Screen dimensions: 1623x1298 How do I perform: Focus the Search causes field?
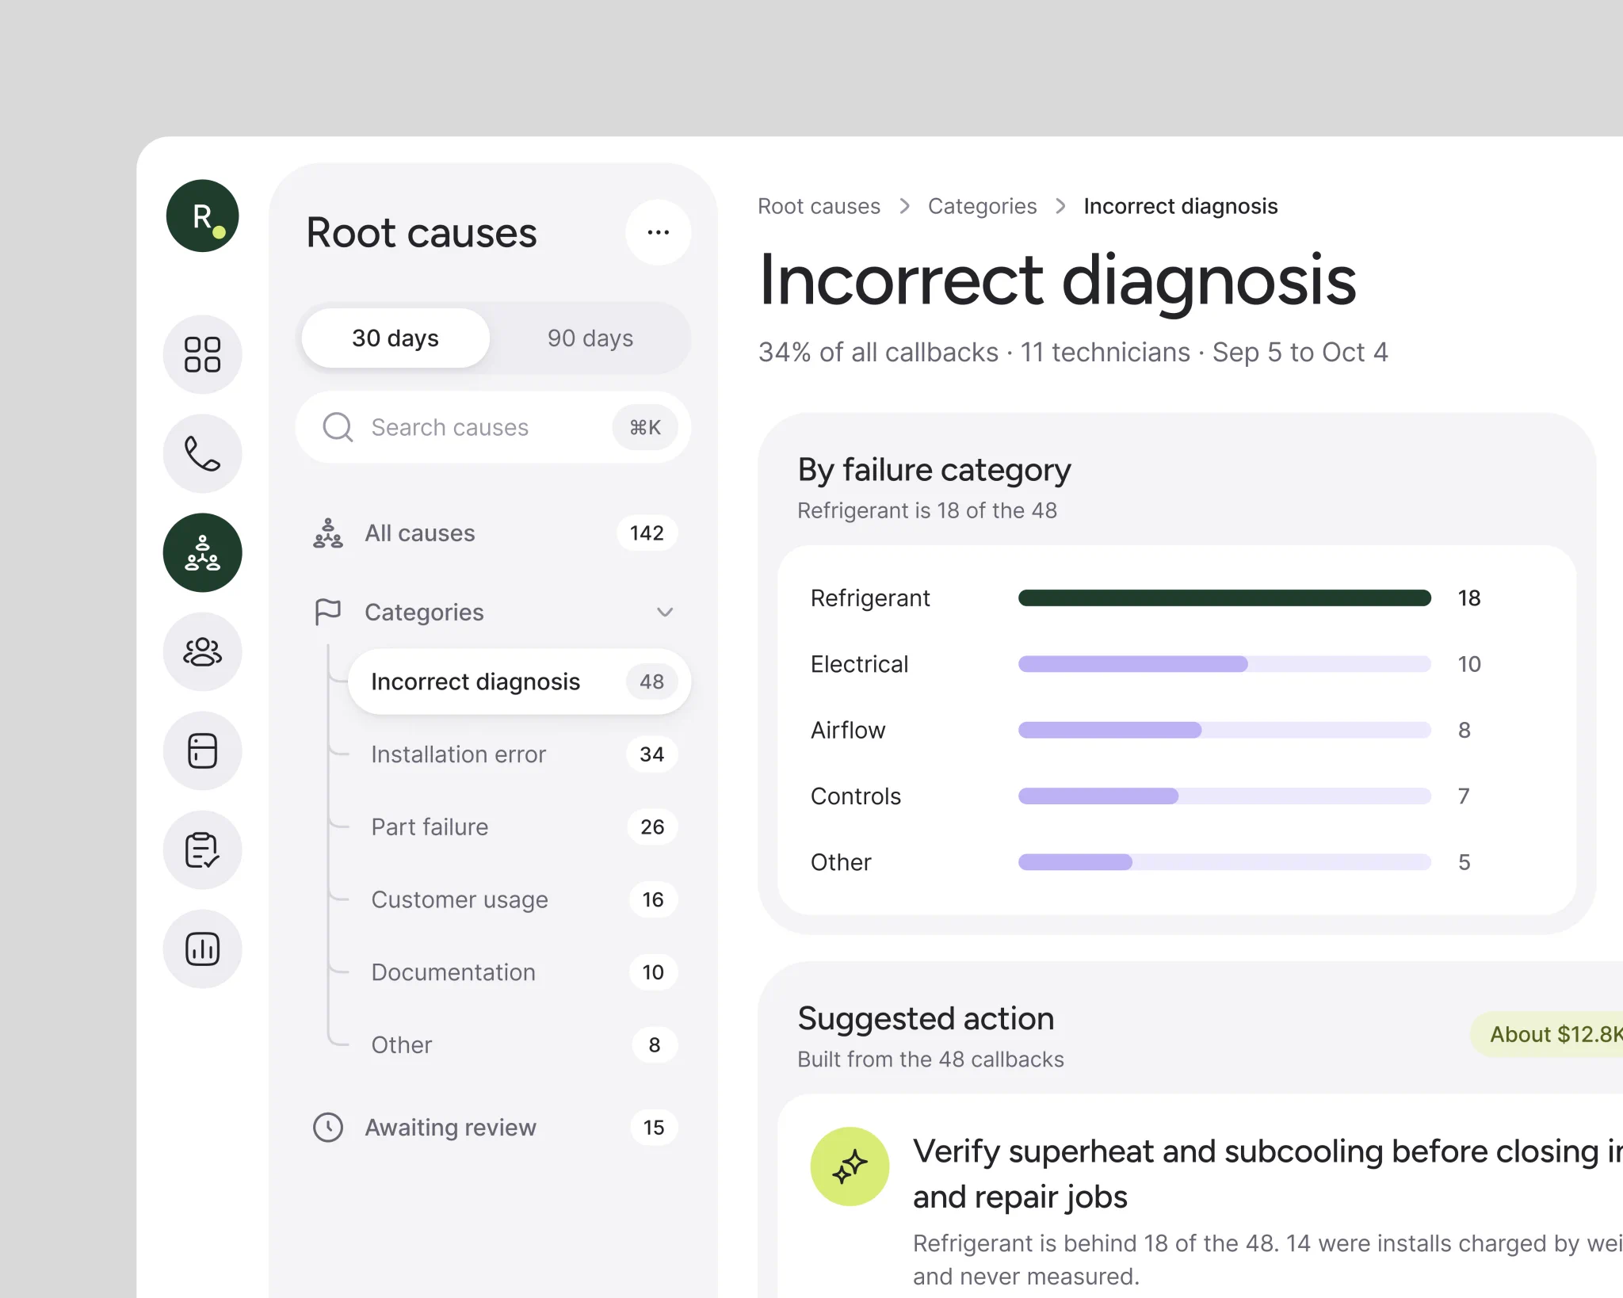coord(493,427)
